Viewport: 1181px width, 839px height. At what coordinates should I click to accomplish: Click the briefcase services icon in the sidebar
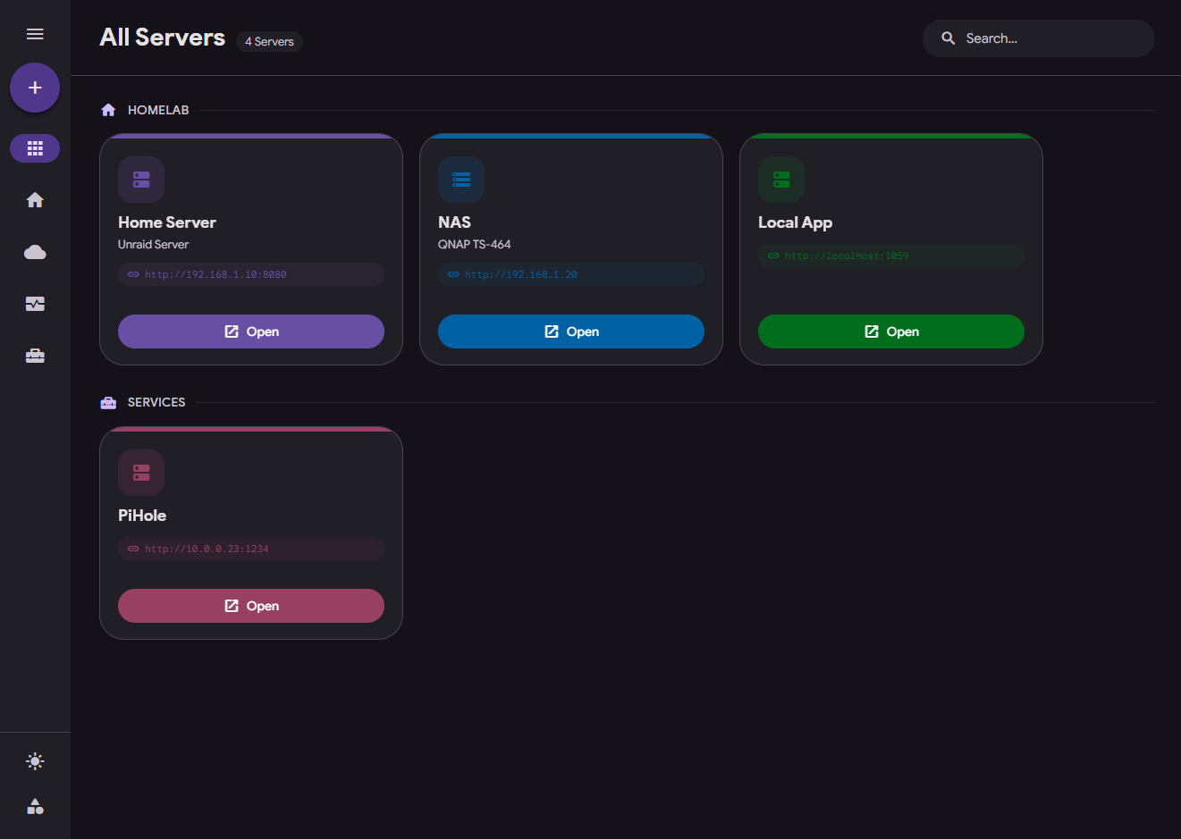[34, 355]
